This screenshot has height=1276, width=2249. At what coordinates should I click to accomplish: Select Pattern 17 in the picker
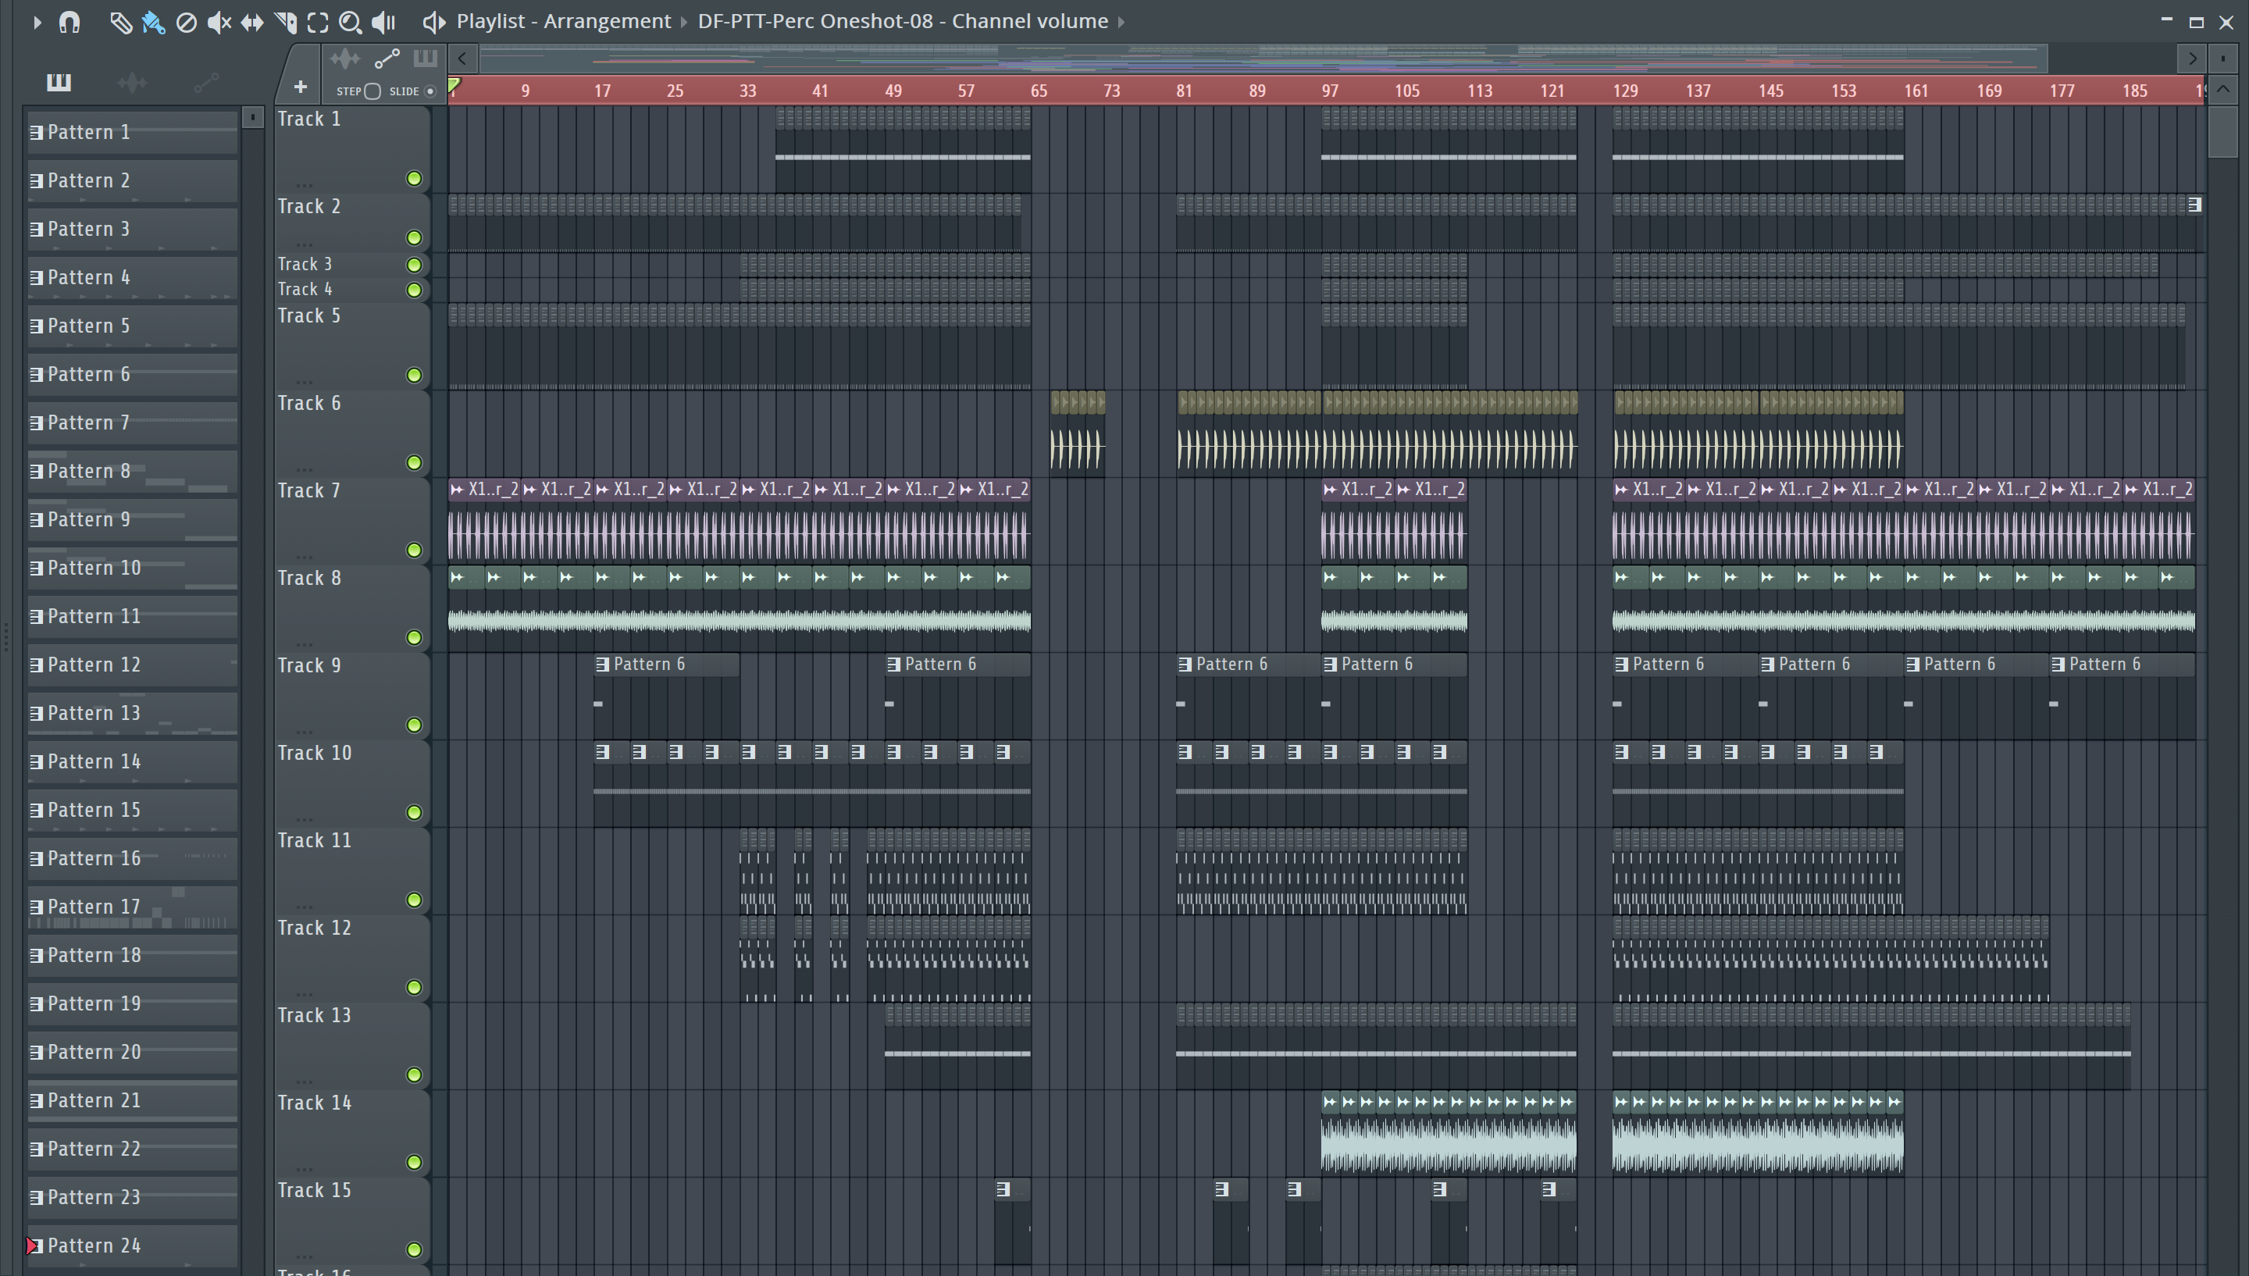click(x=132, y=907)
